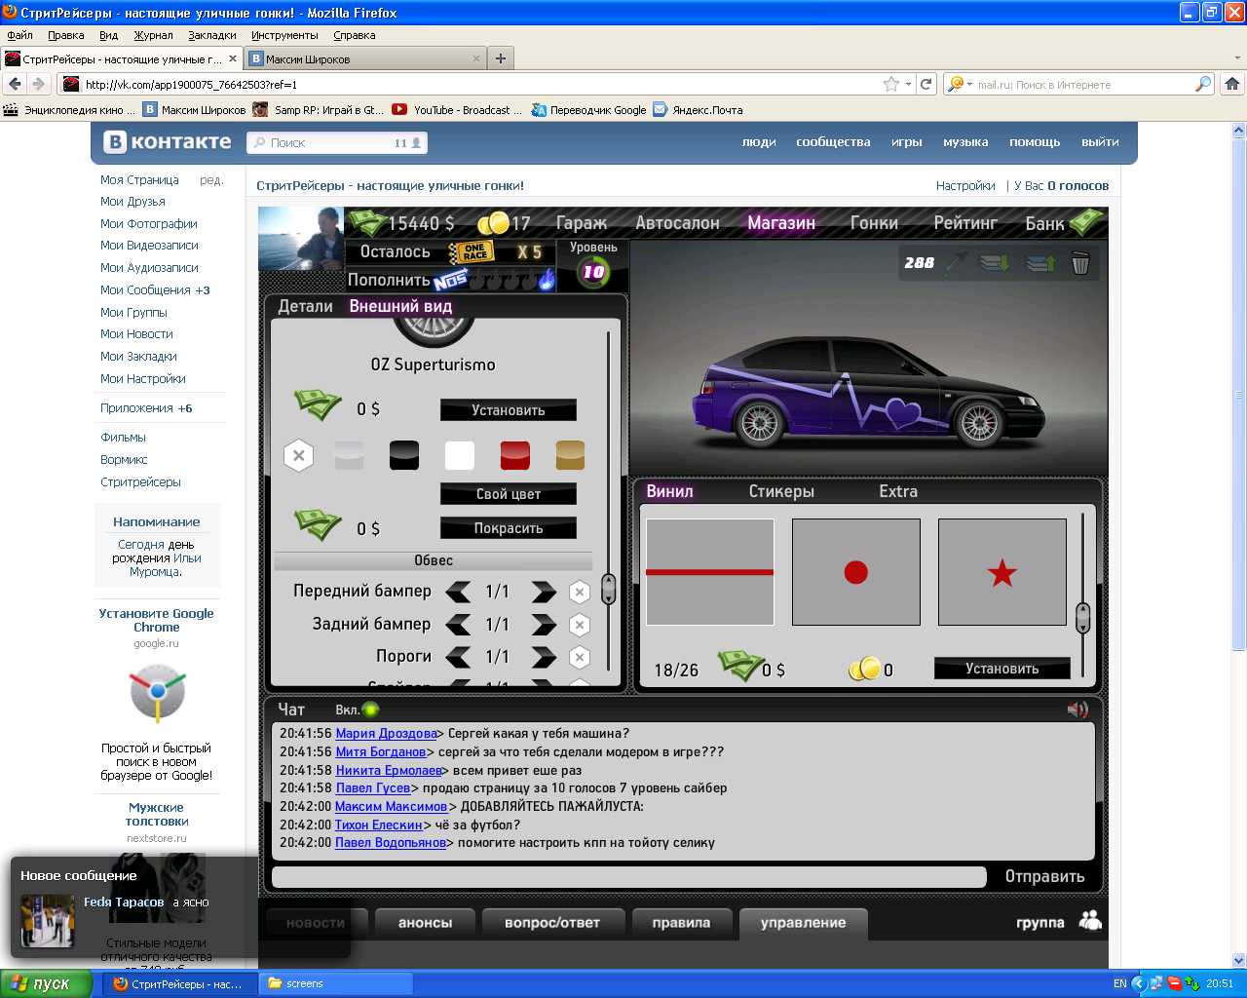The width and height of the screenshot is (1247, 998).
Task: Move vinyl layer down icon
Action: (995, 263)
